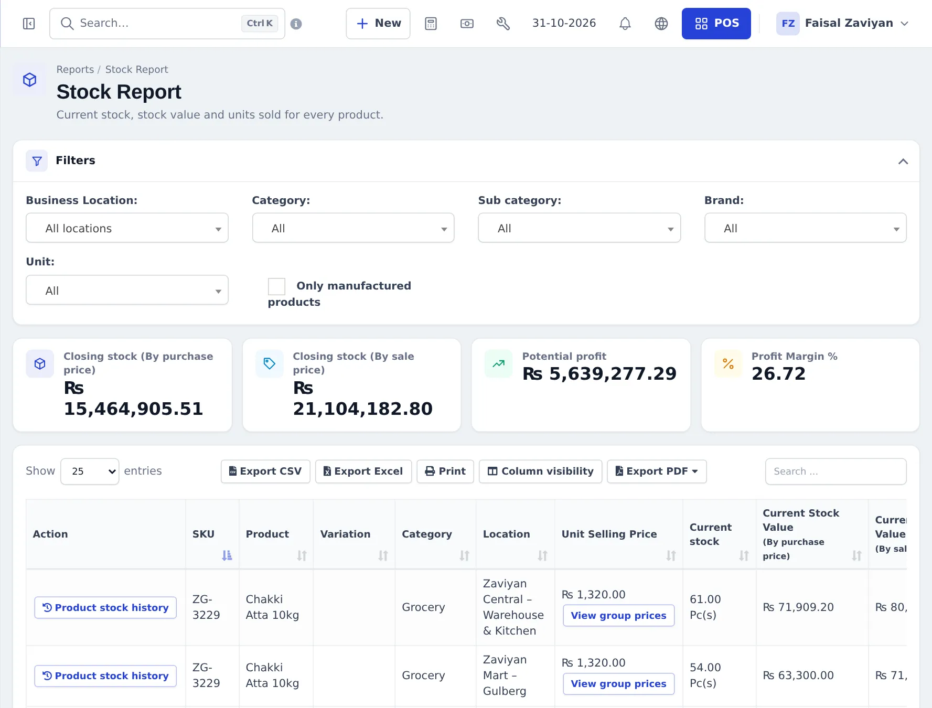This screenshot has height=708, width=932.
Task: Click the date 31-10-2026
Action: click(564, 23)
